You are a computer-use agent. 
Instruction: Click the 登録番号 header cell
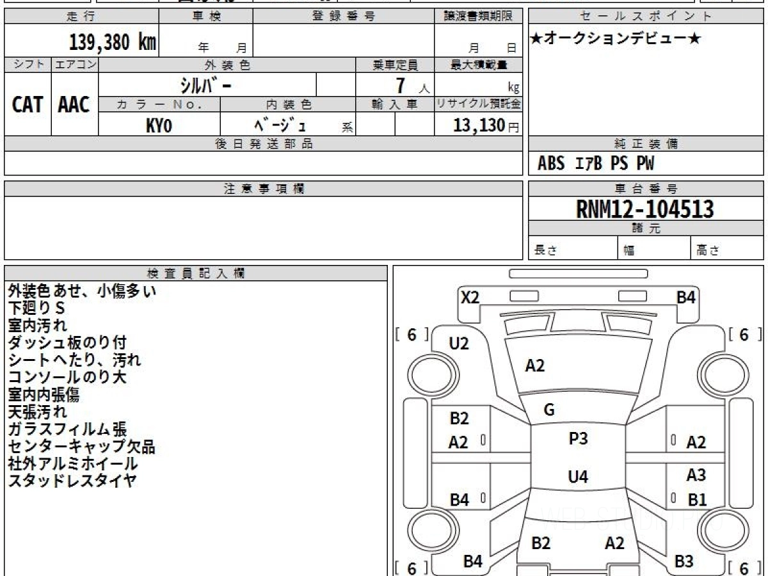point(344,17)
